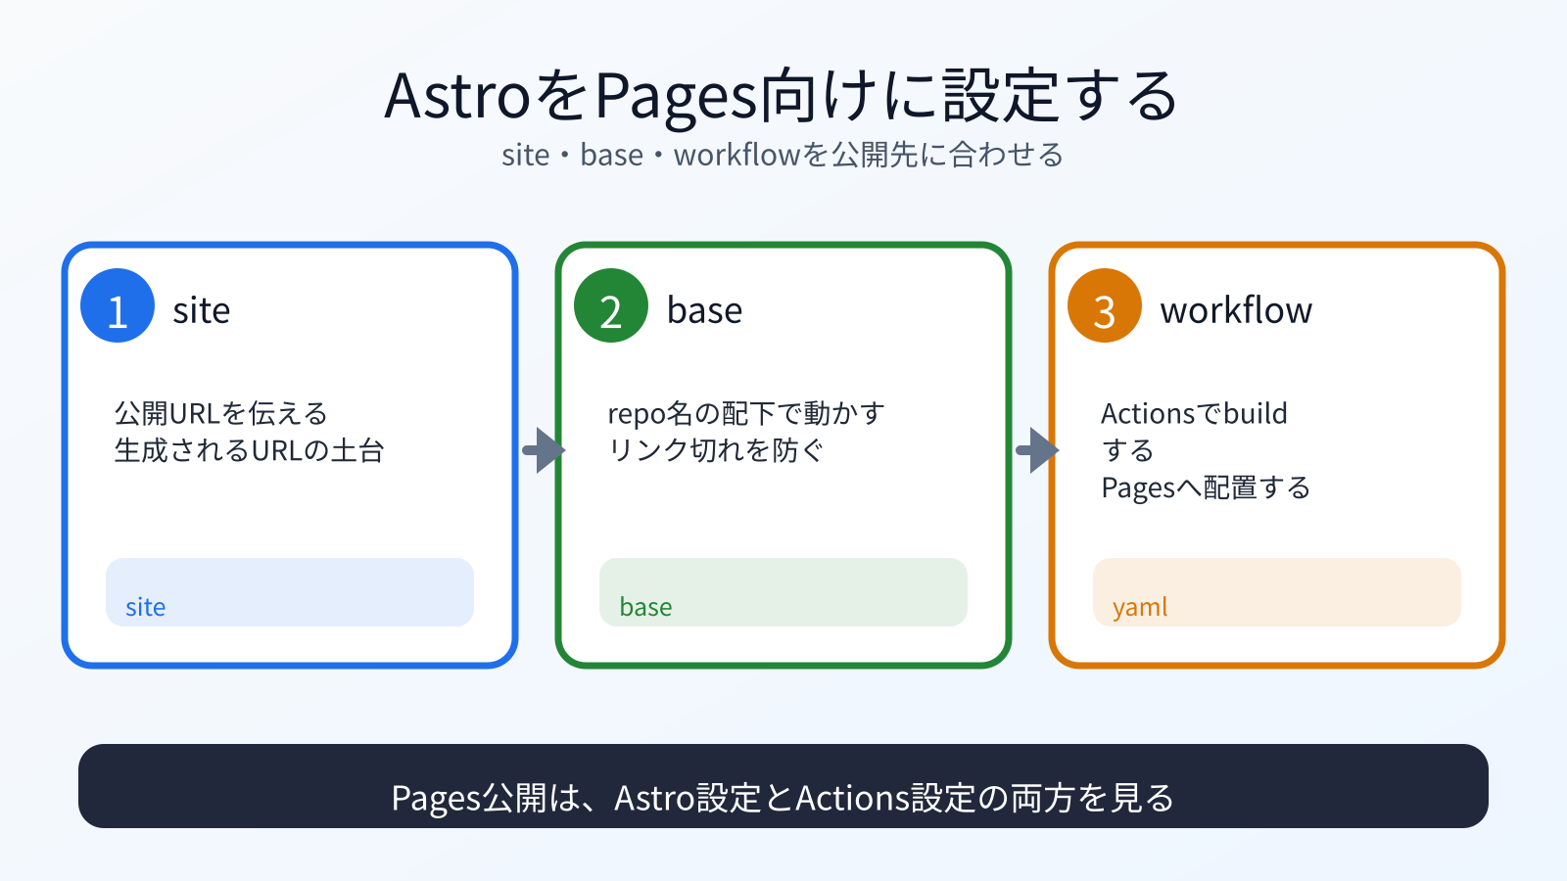Select subtitle site・base・workflowを公開先に合わせる
This screenshot has height=881, width=1567.
click(x=782, y=155)
